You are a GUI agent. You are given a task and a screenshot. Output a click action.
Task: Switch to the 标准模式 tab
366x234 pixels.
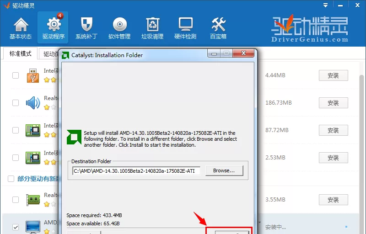[20, 54]
